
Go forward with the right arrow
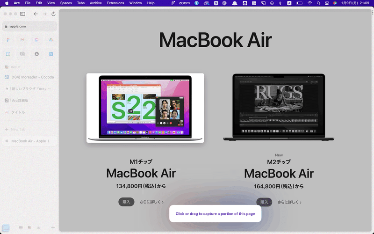pyautogui.click(x=44, y=14)
